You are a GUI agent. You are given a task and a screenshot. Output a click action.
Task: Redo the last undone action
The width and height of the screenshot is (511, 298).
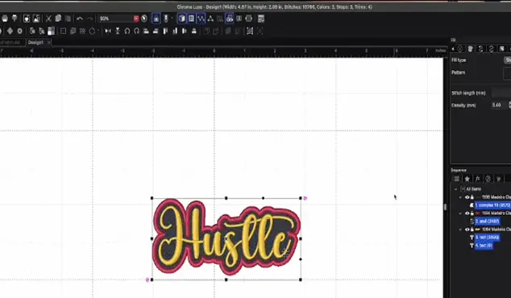(x=90, y=19)
